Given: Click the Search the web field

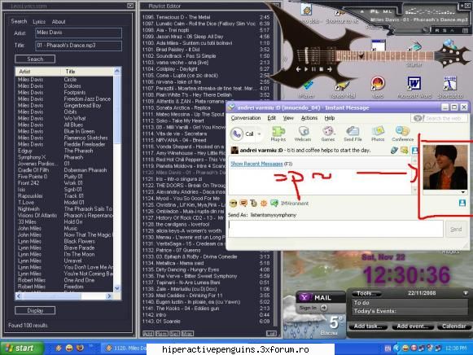Looking at the screenshot, I should (x=440, y=118).
